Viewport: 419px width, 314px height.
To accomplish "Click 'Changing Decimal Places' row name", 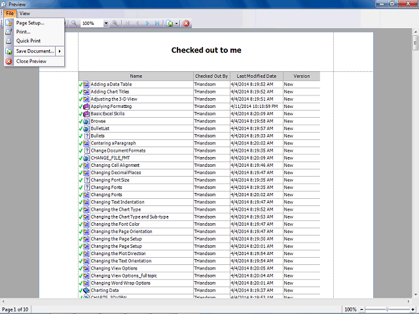I will [116, 173].
